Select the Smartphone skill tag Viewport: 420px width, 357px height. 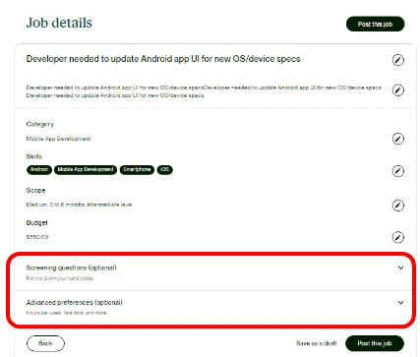click(137, 170)
